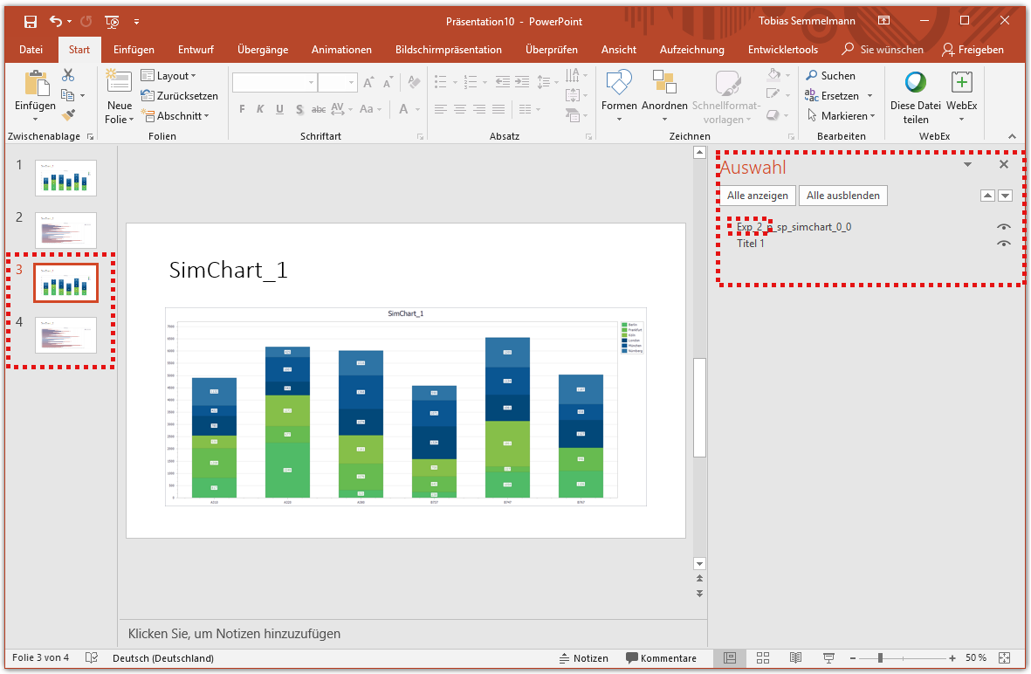Screen dimensions: 1031x674
Task: Select slide 2 thumbnail
Action: (65, 230)
